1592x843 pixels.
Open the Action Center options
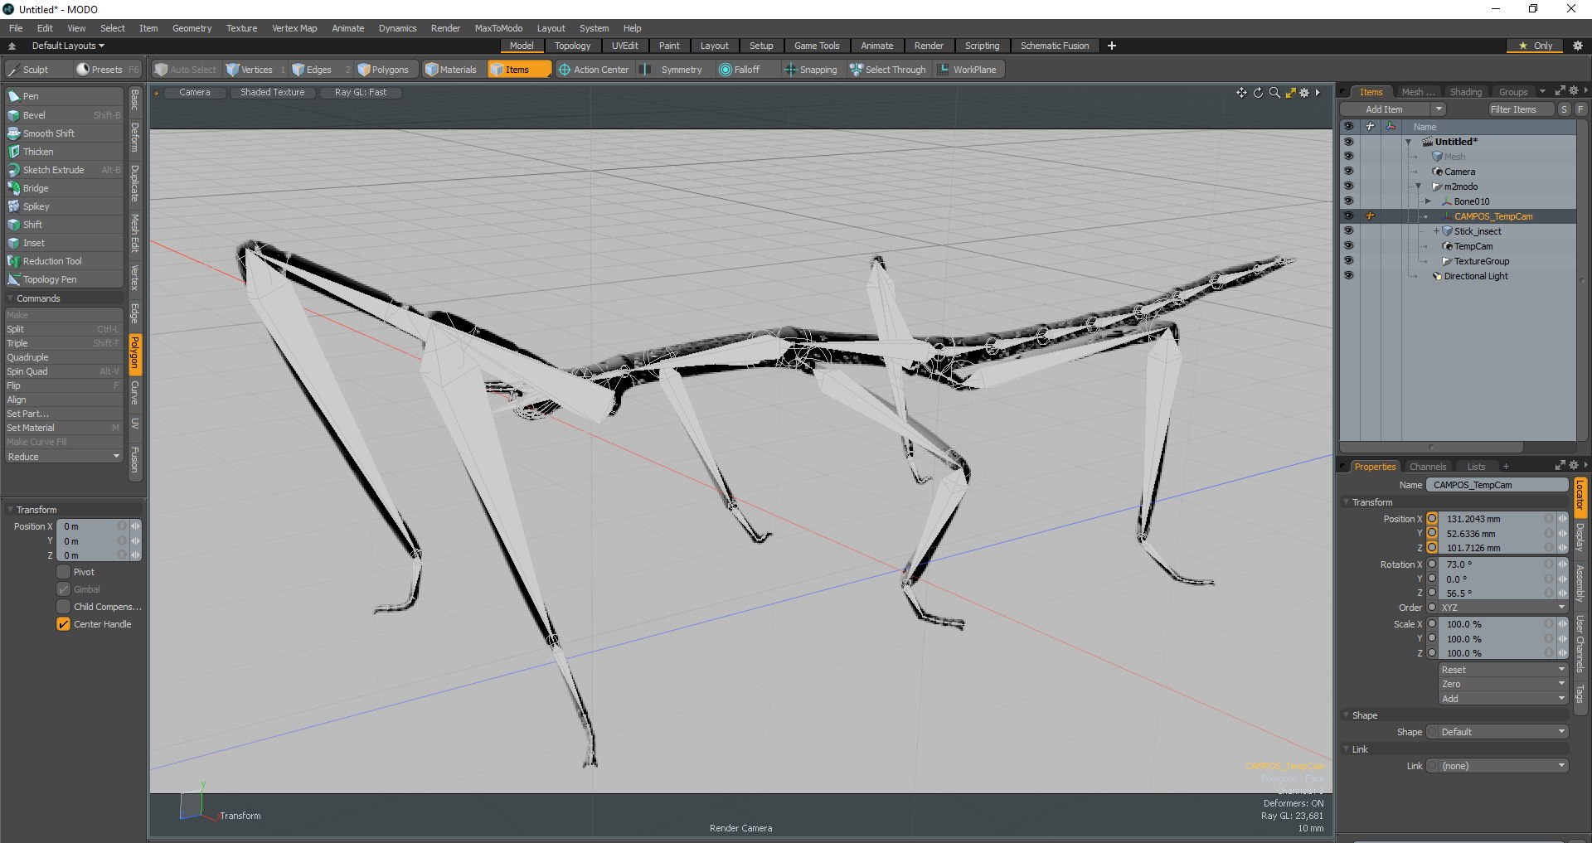click(x=594, y=70)
